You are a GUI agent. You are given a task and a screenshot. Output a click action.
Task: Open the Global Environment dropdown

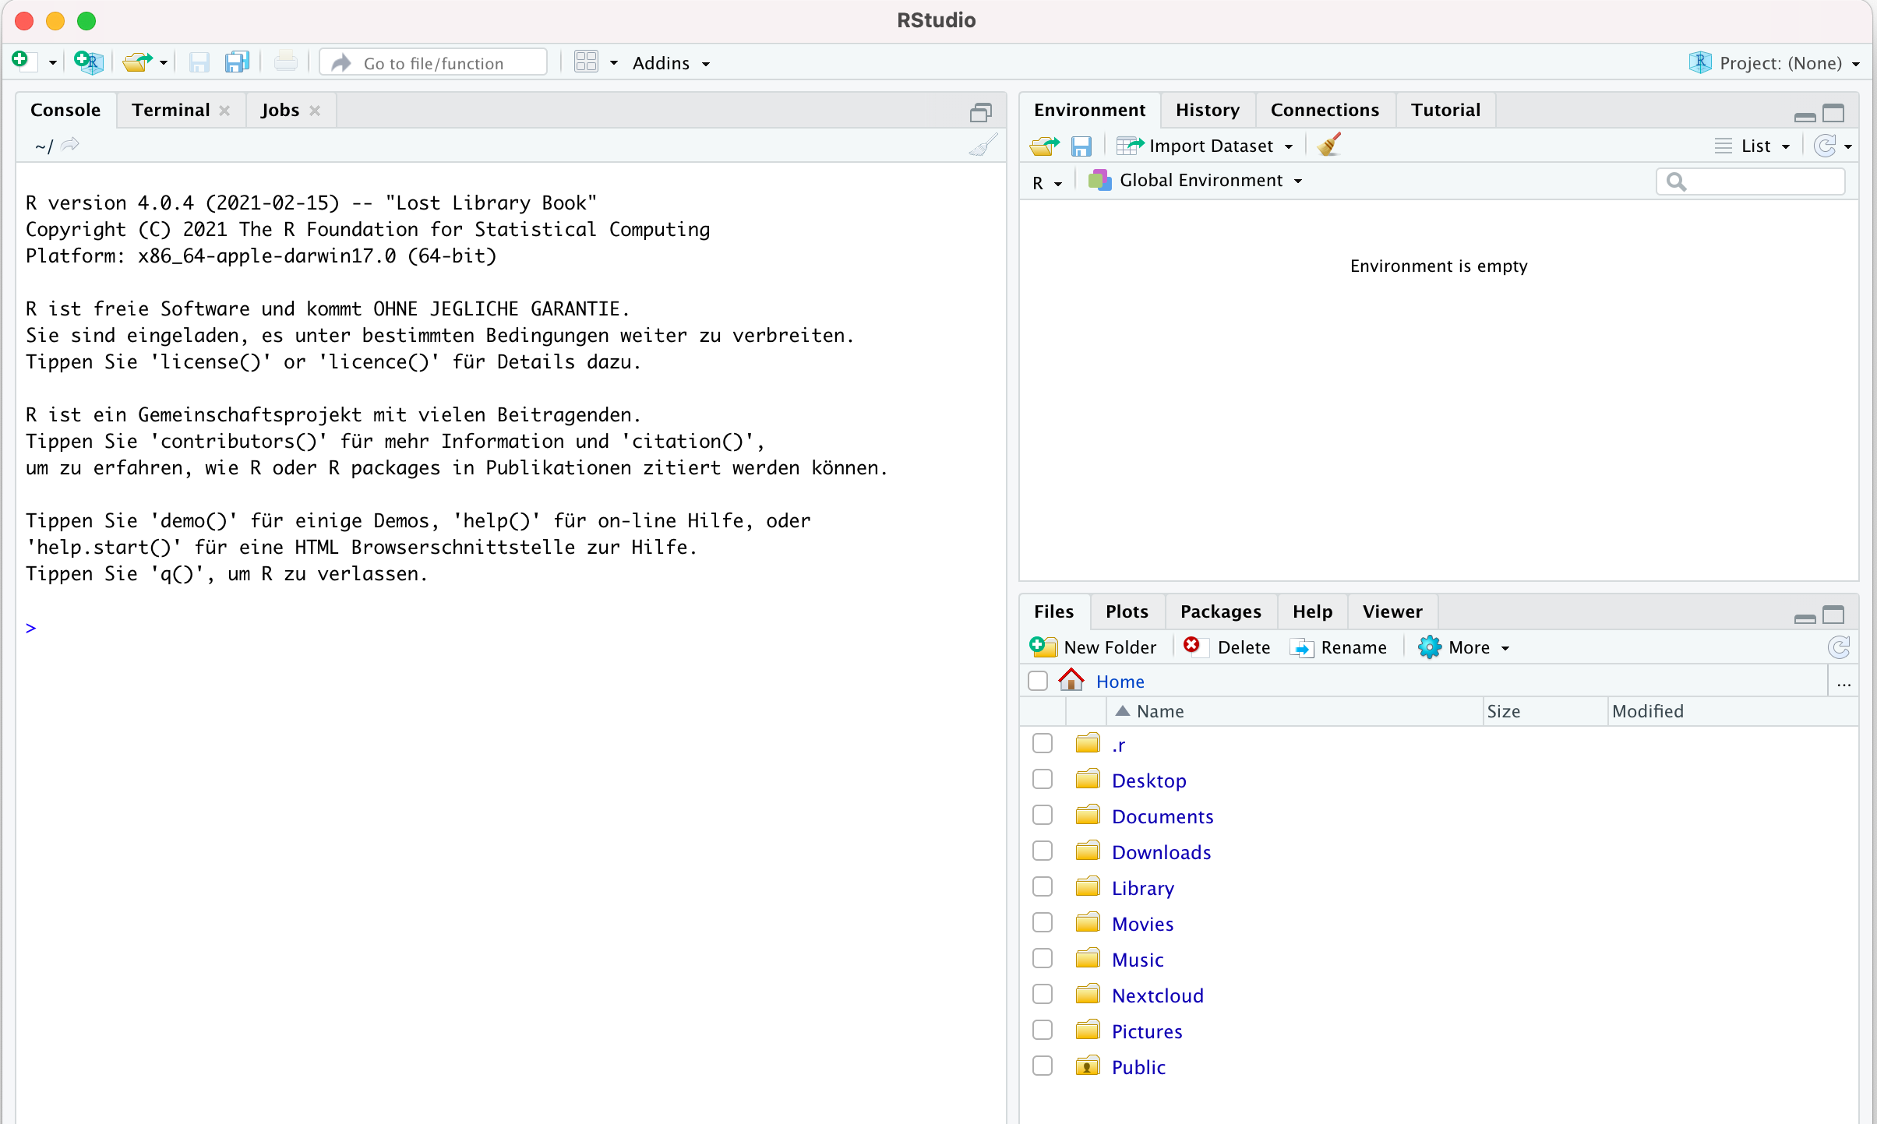click(1195, 181)
